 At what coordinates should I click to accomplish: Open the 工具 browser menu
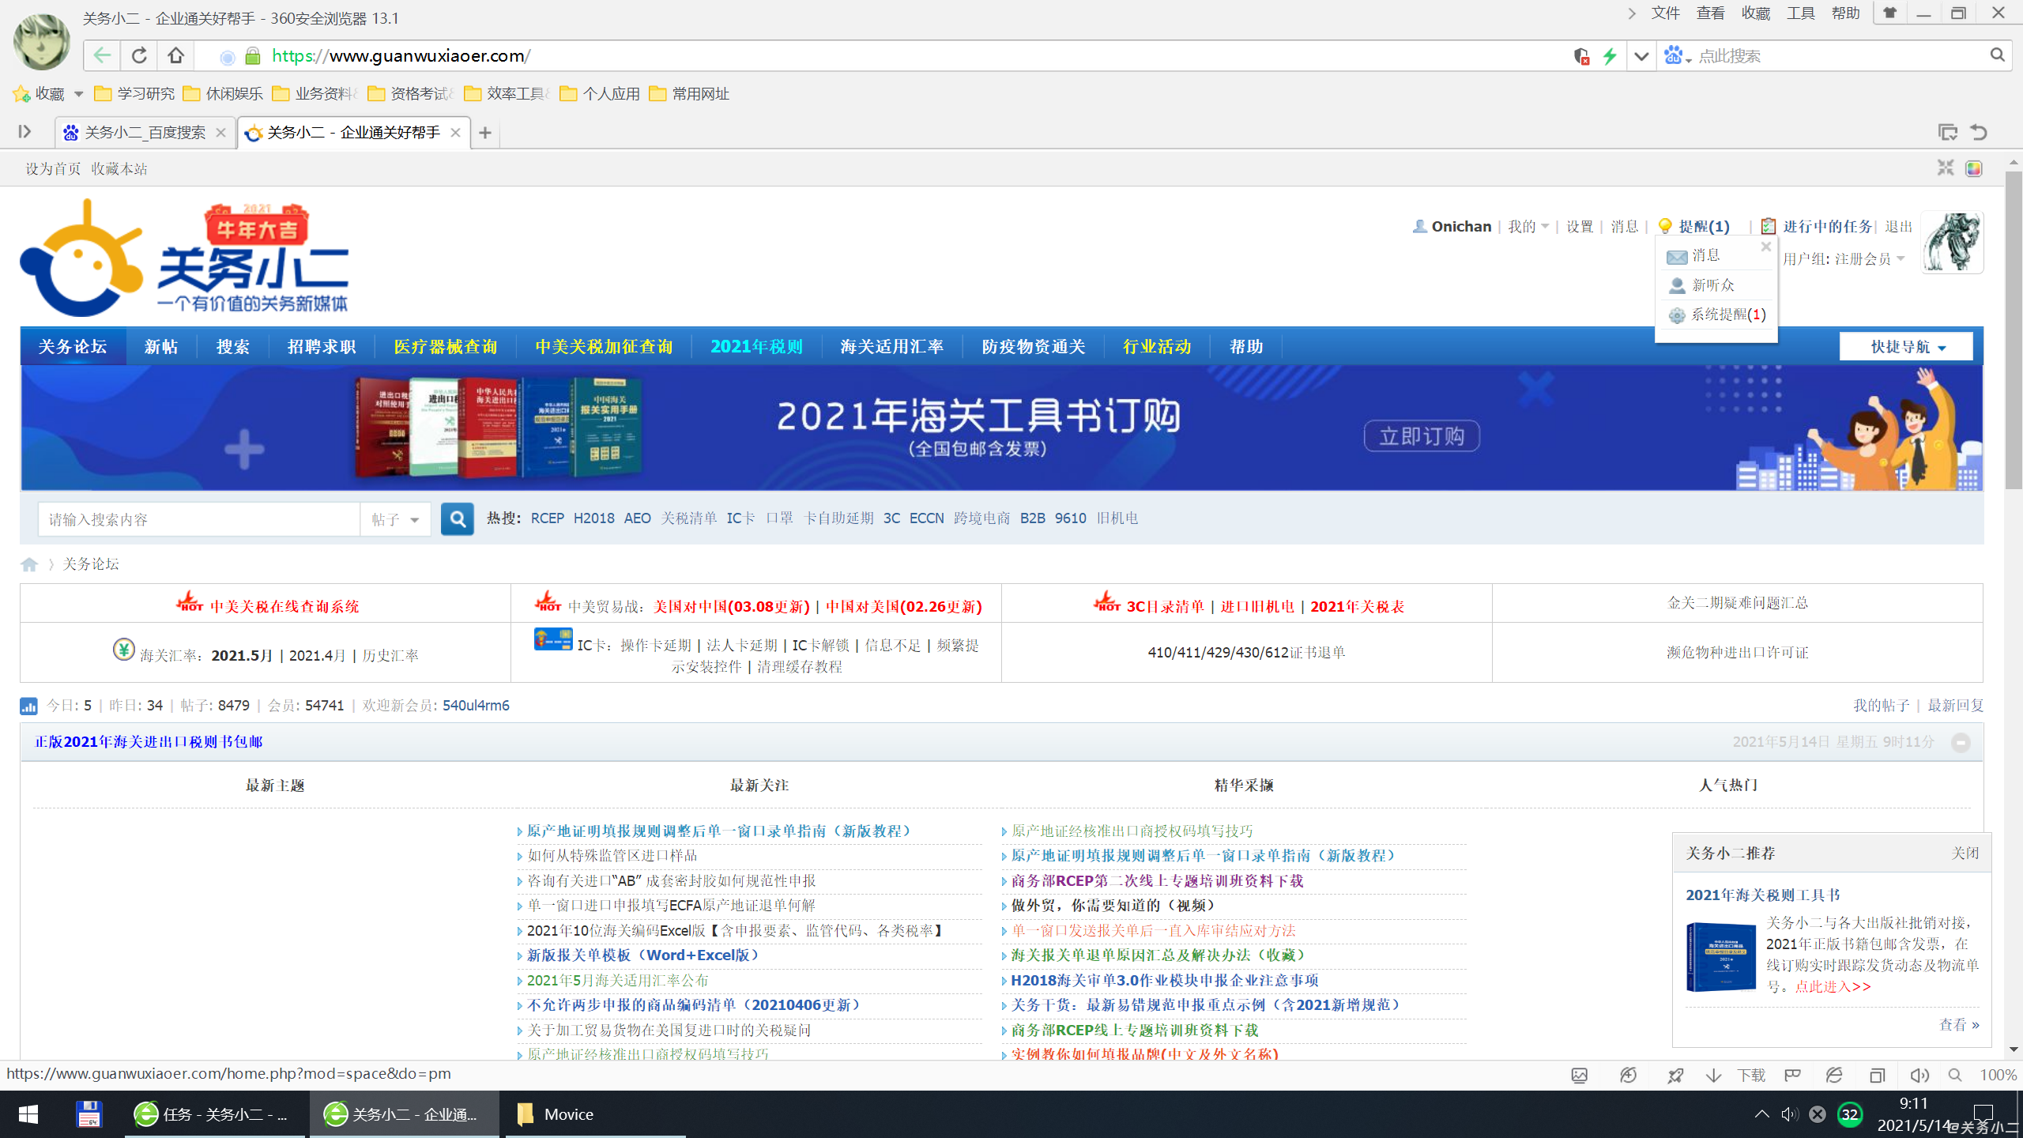(1801, 13)
